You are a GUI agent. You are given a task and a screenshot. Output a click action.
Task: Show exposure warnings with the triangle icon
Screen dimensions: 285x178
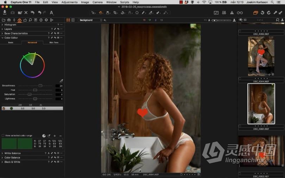pyautogui.click(x=232, y=13)
